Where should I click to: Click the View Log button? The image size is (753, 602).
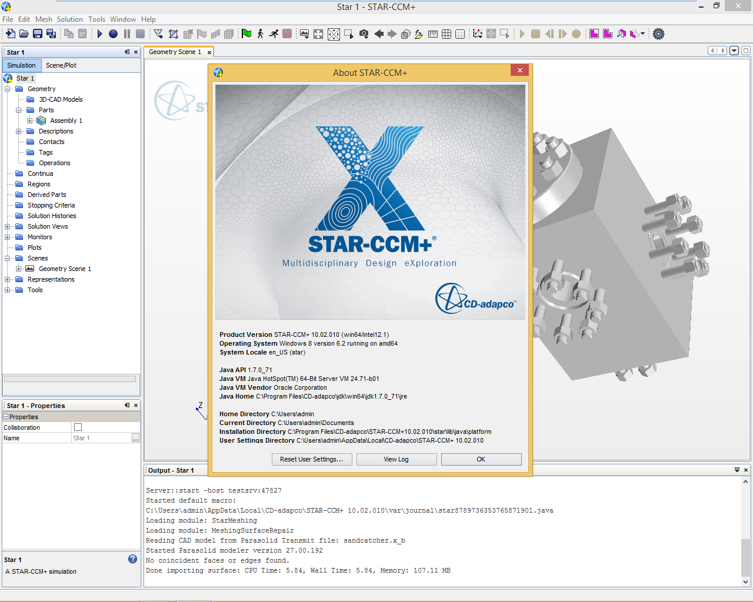pyautogui.click(x=397, y=459)
